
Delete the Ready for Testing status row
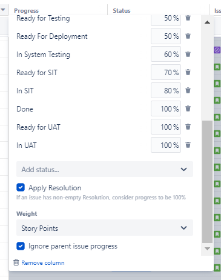click(x=188, y=18)
